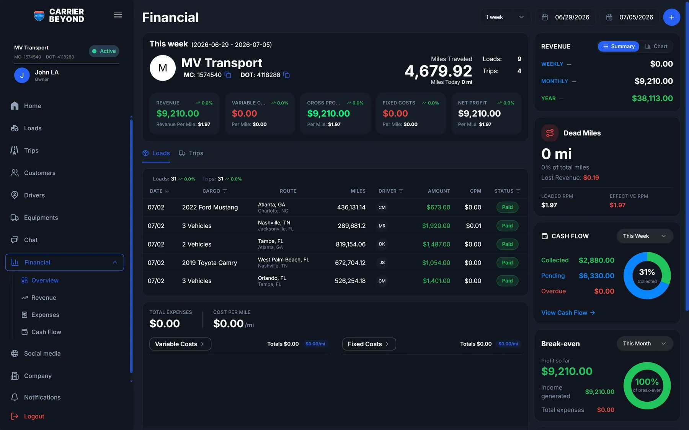This screenshot has width=689, height=430.
Task: Click the Loads truck icon in sidebar
Action: [x=15, y=128]
